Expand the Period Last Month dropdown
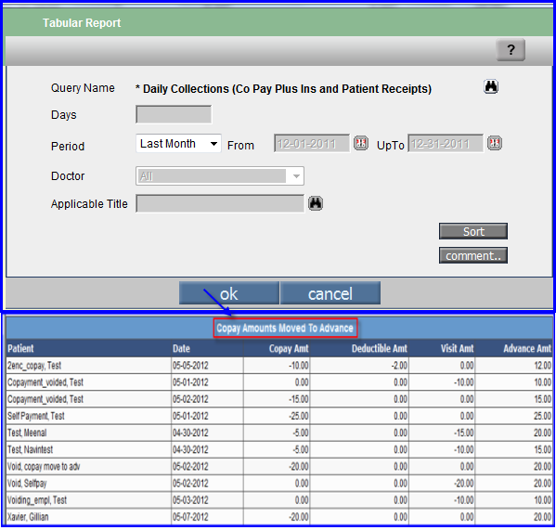 [x=178, y=144]
